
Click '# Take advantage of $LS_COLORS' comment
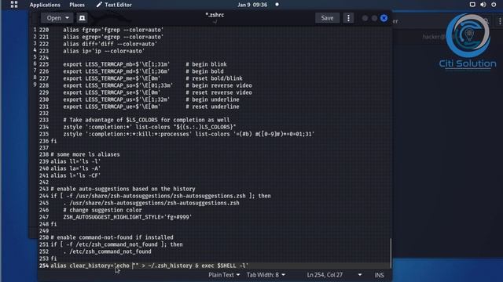point(146,120)
